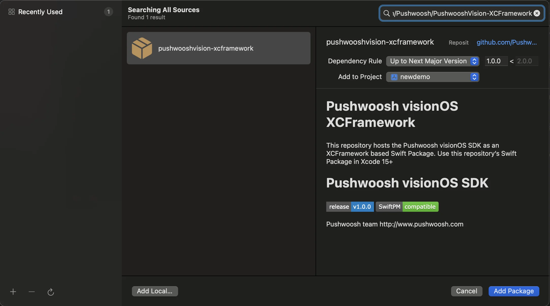The image size is (550, 306).
Task: Click the package box icon in the results
Action: [142, 48]
